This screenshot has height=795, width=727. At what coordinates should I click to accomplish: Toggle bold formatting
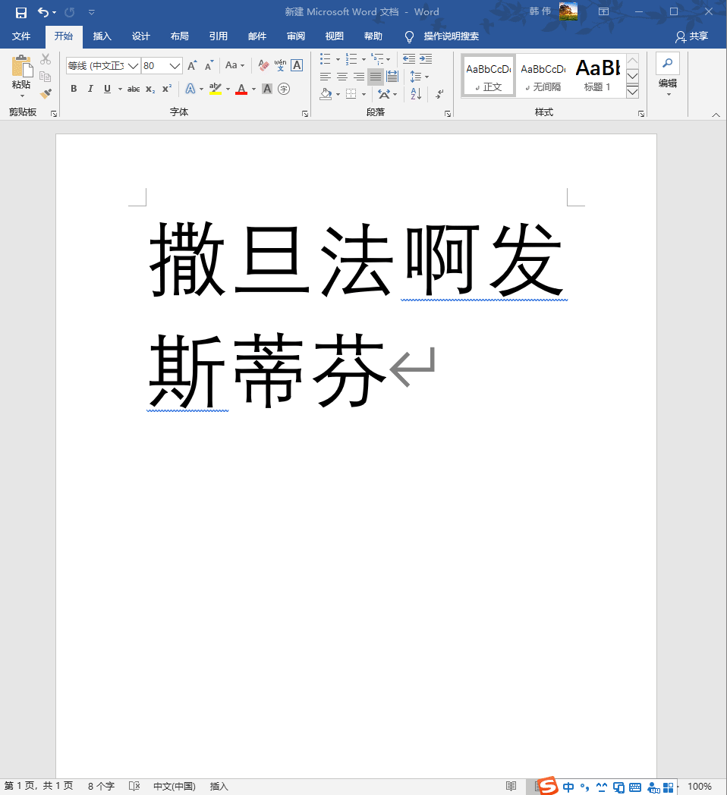(73, 89)
